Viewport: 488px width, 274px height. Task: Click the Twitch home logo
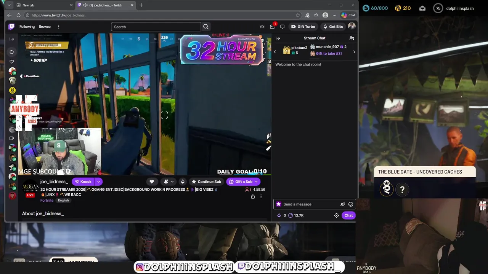(12, 27)
